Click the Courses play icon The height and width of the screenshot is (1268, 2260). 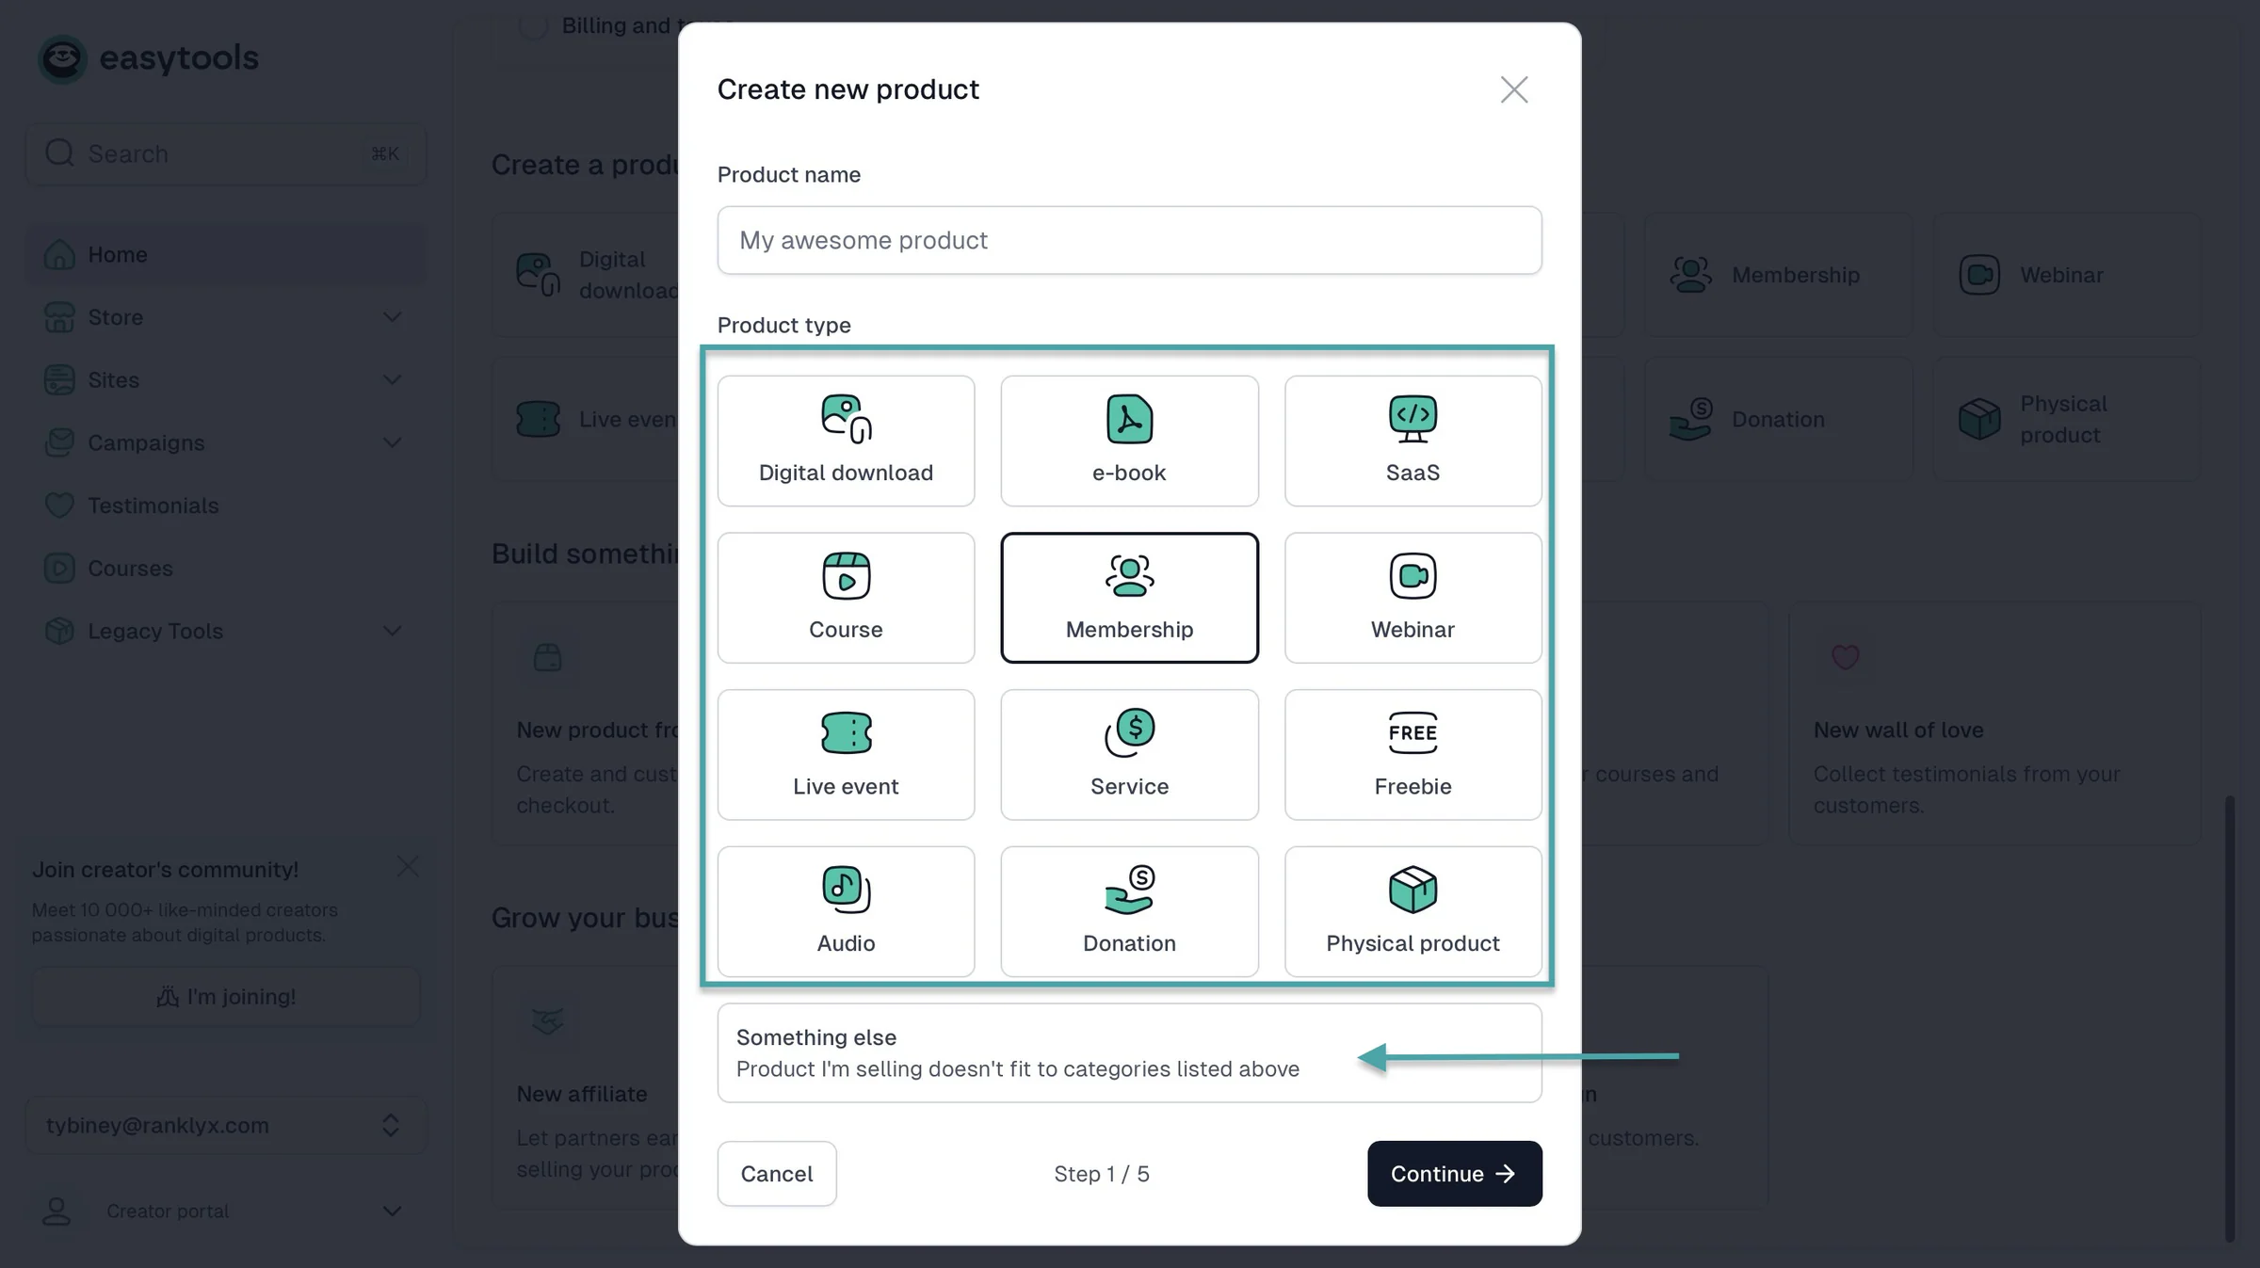tap(59, 568)
